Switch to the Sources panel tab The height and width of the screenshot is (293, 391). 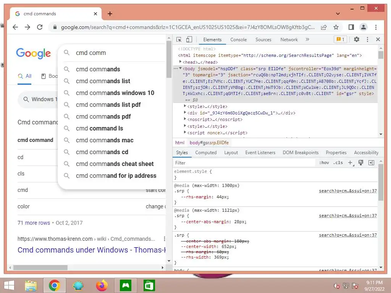pyautogui.click(x=263, y=40)
